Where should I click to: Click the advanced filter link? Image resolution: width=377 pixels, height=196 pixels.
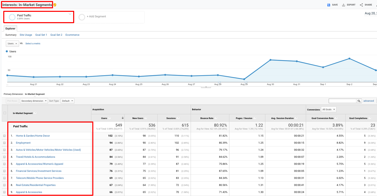(x=368, y=101)
